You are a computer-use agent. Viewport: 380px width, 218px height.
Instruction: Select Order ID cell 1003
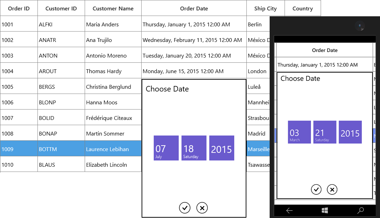click(19, 55)
